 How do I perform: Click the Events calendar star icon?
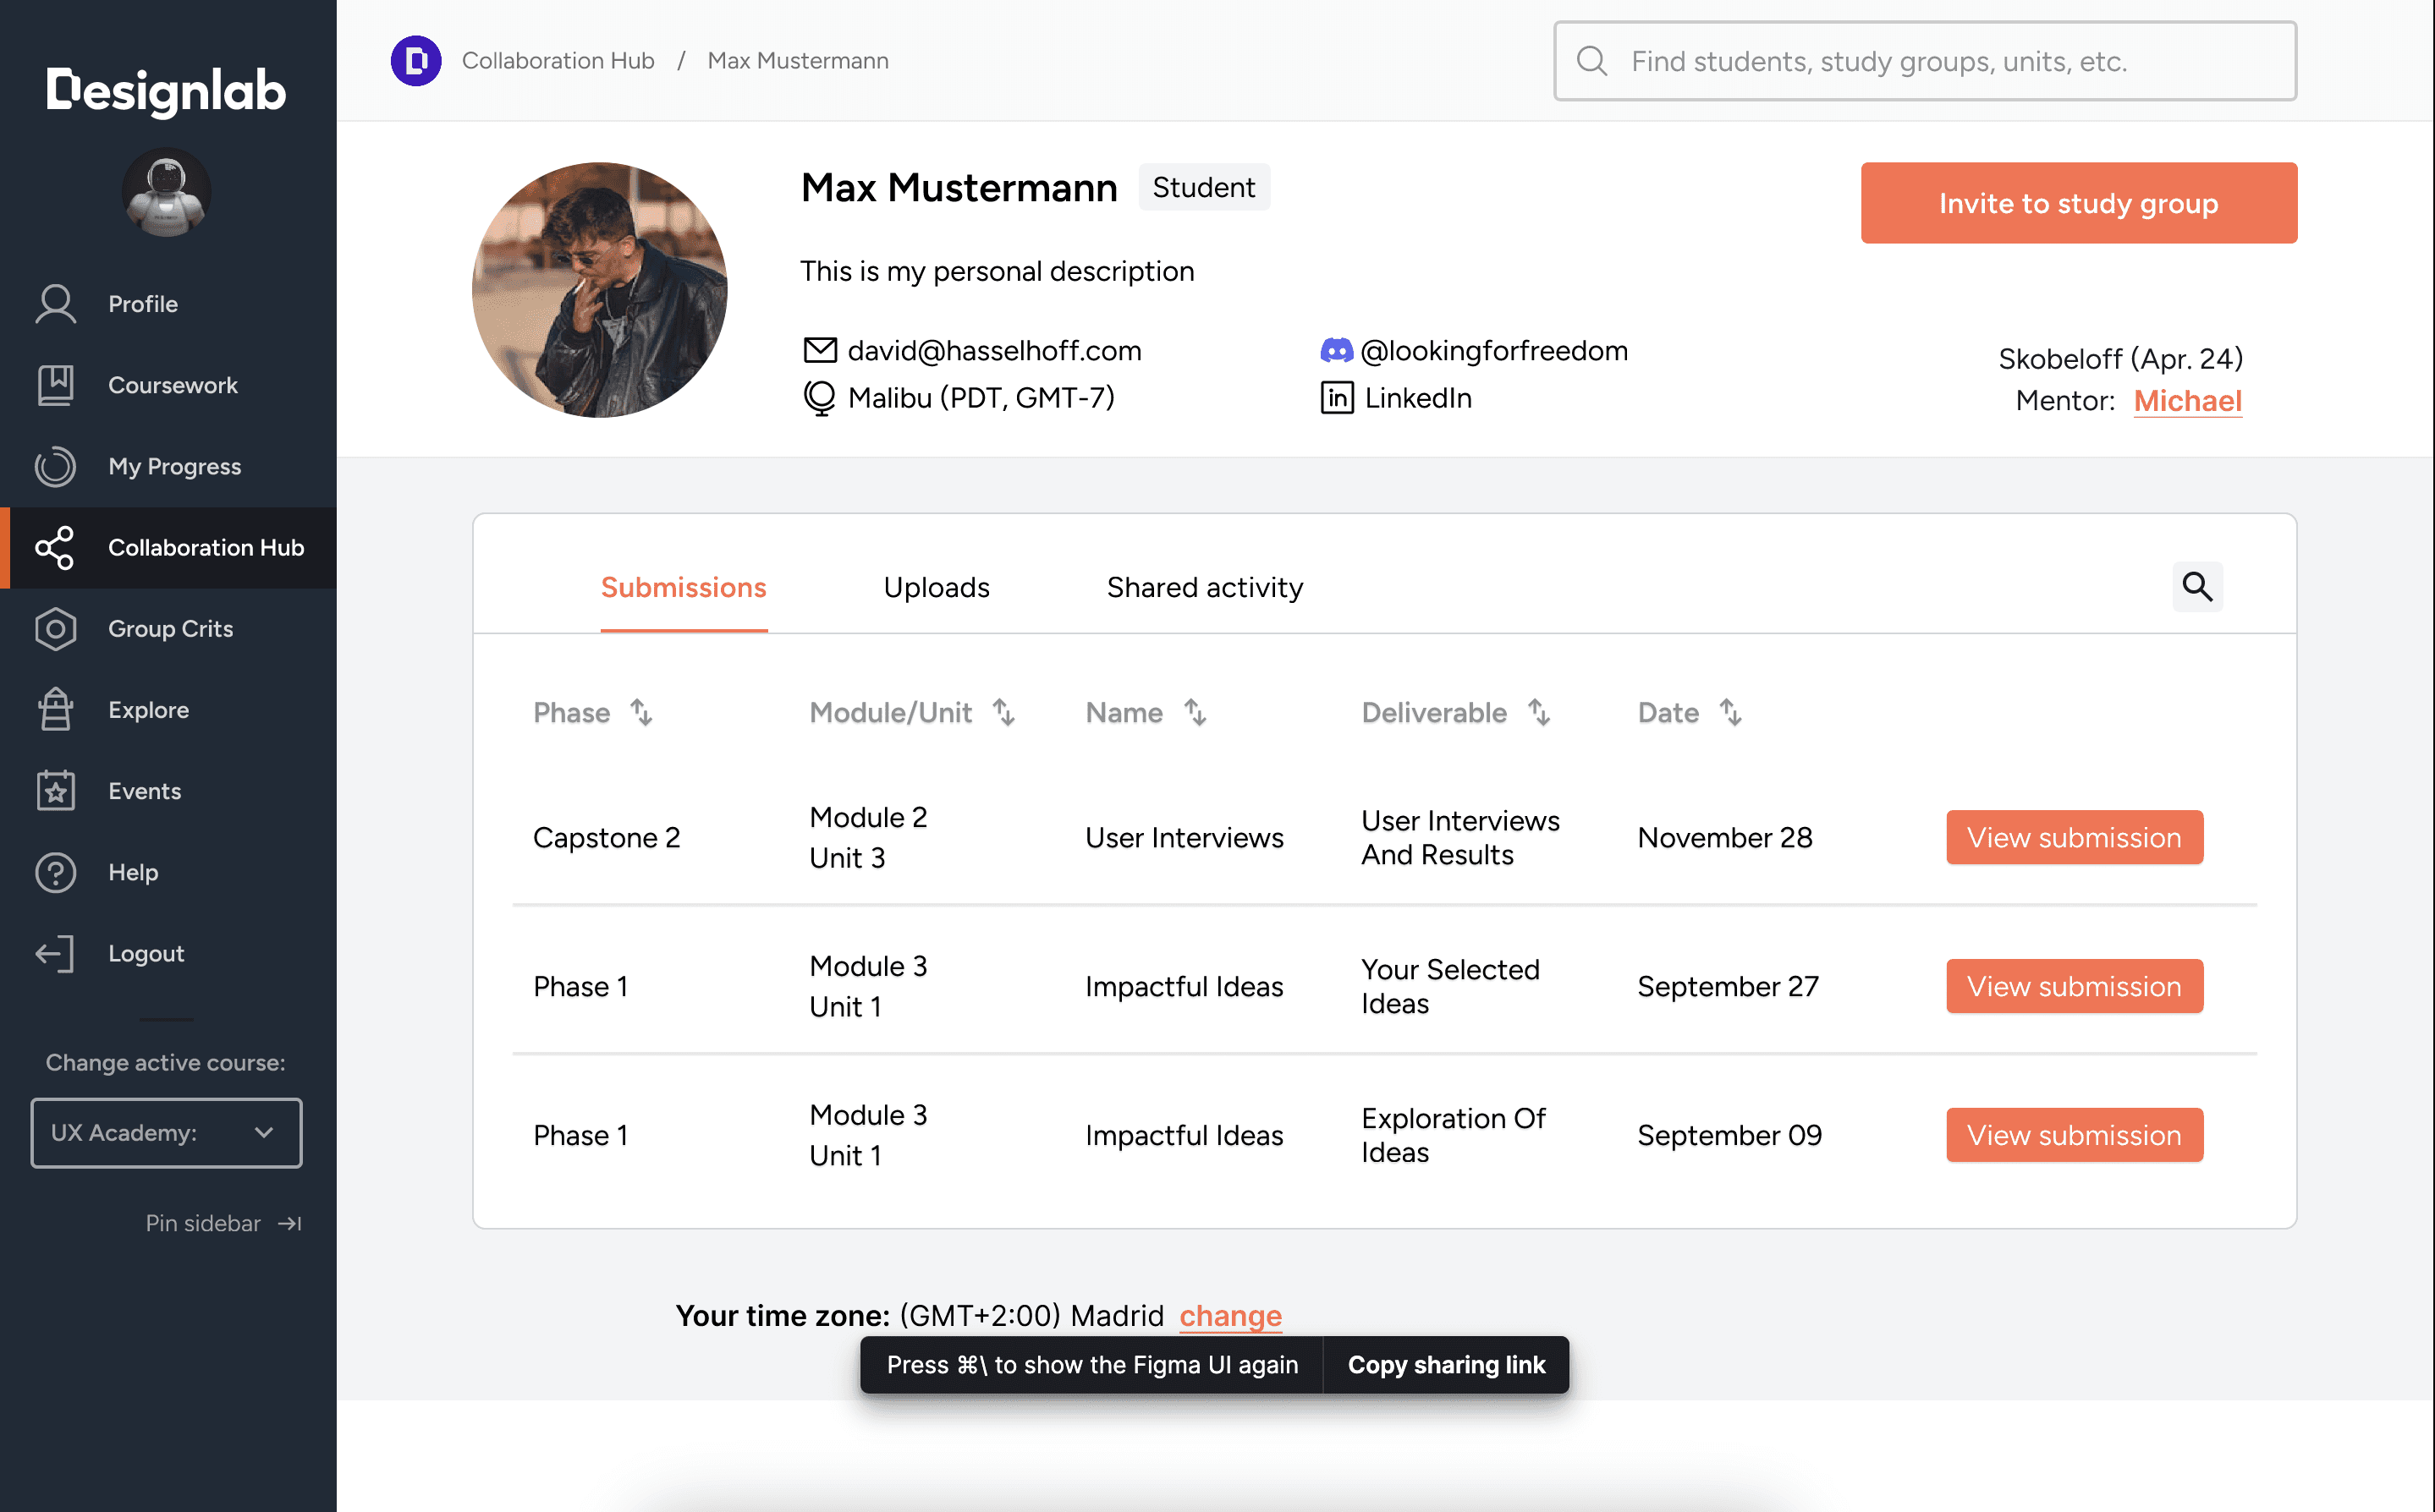55,791
